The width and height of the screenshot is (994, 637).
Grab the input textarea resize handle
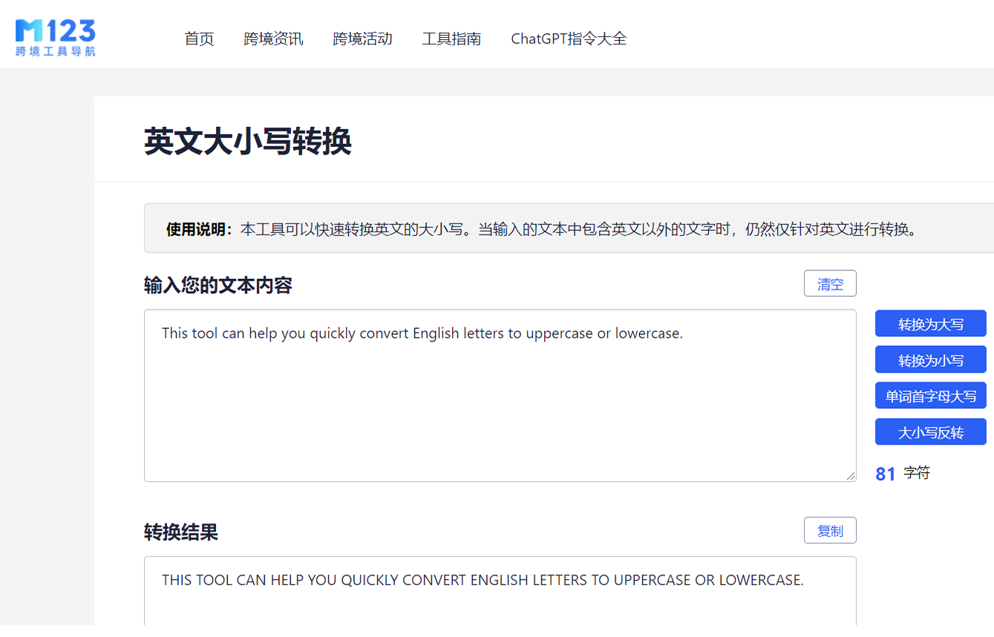click(x=851, y=476)
